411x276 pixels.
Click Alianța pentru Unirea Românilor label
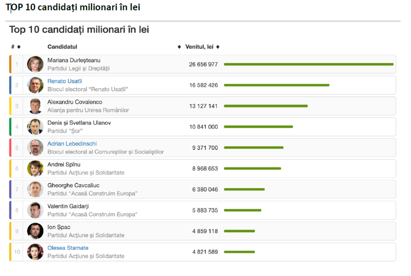[x=88, y=110]
